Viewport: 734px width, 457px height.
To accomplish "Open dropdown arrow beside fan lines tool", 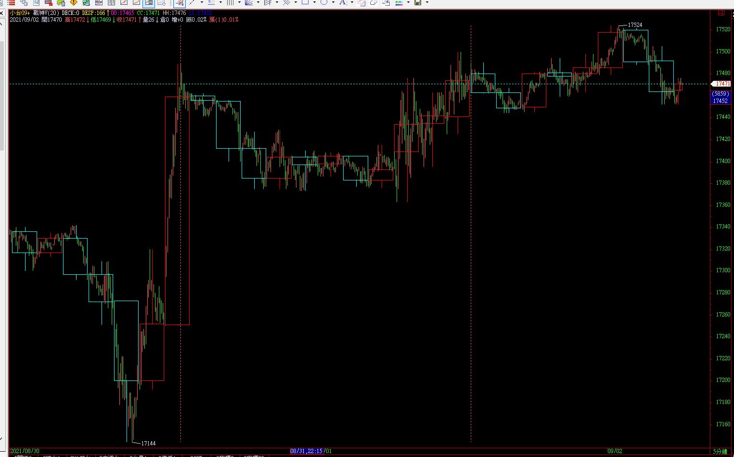I will (258, 2).
